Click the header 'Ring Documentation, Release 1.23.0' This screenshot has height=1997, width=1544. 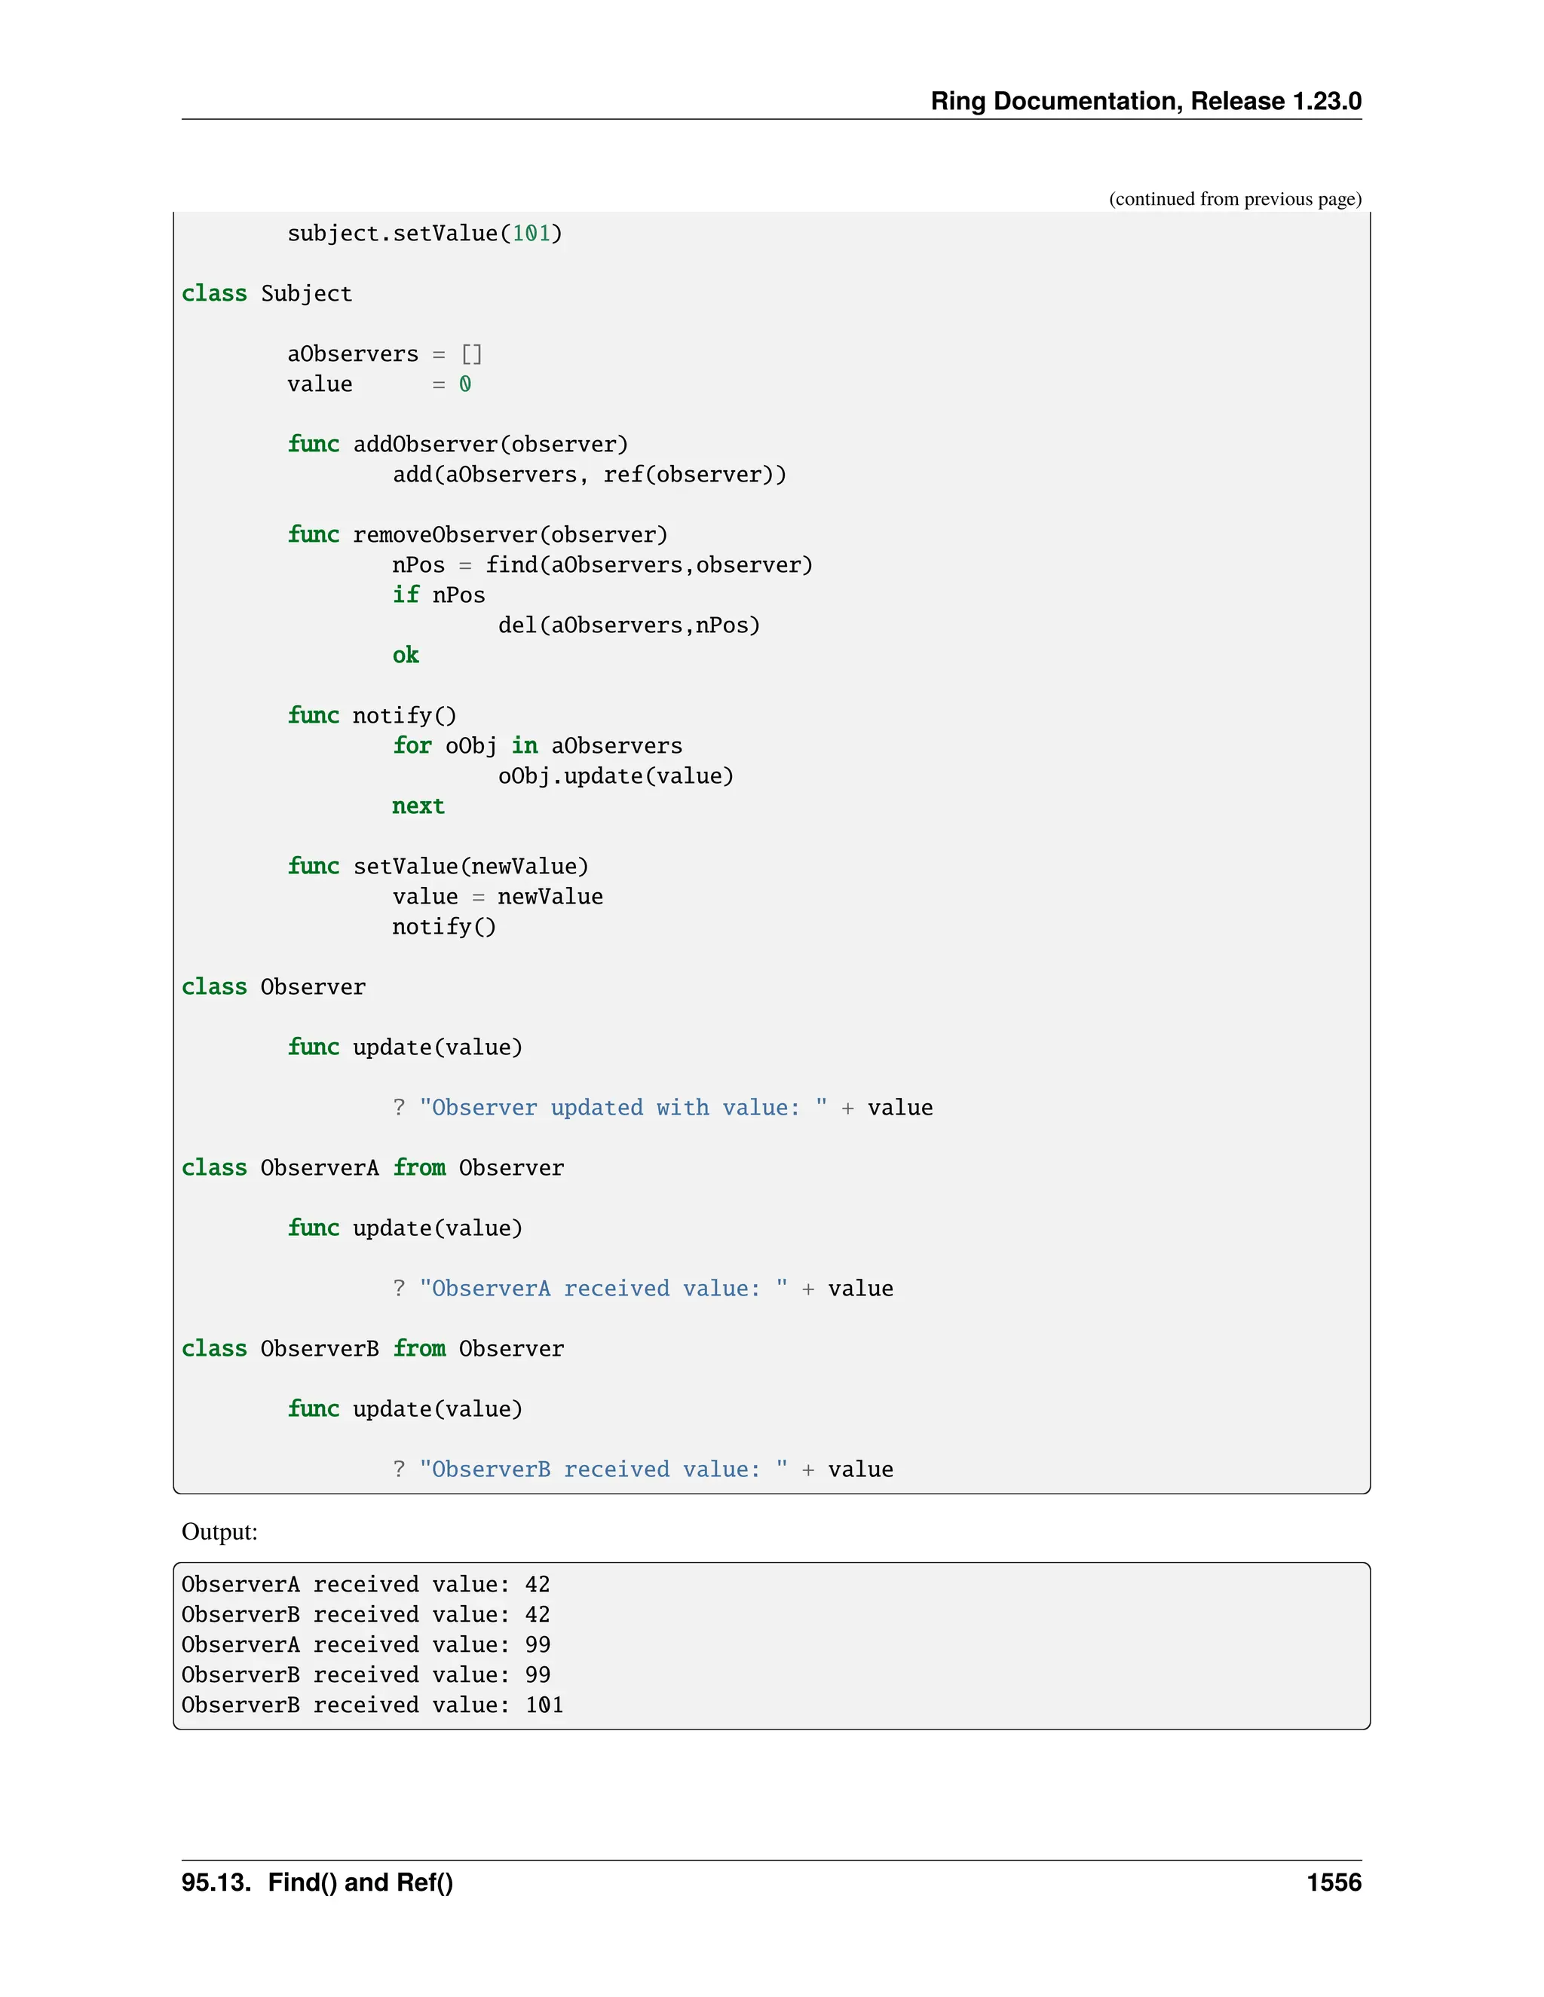(1145, 100)
